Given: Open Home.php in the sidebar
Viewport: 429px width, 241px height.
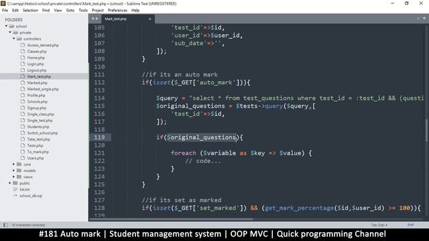Looking at the screenshot, I should pyautogui.click(x=36, y=58).
